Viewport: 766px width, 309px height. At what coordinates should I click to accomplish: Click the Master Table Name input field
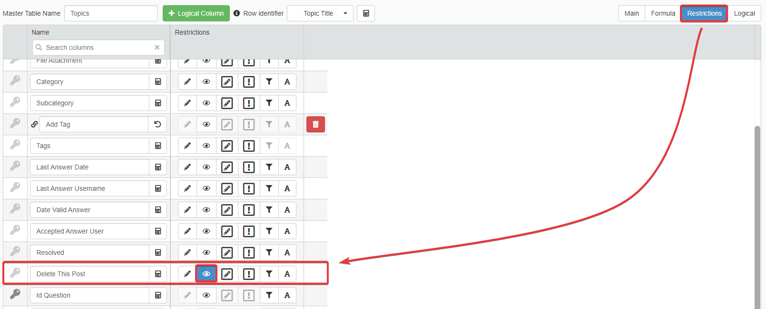[x=111, y=13]
